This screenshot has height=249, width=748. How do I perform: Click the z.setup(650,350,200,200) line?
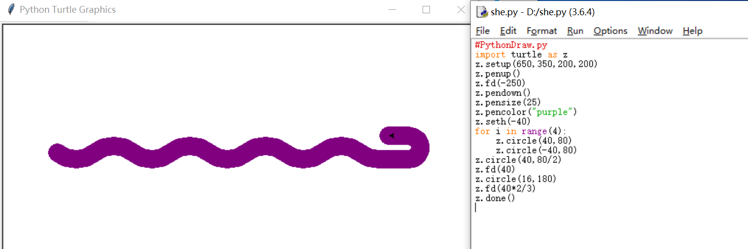pyautogui.click(x=536, y=64)
